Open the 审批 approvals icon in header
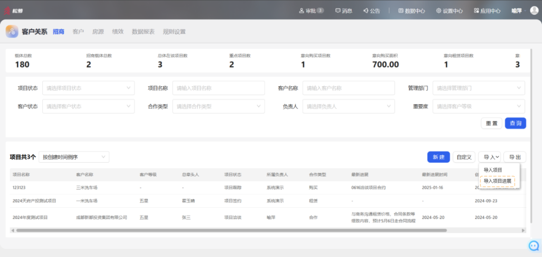 point(302,11)
